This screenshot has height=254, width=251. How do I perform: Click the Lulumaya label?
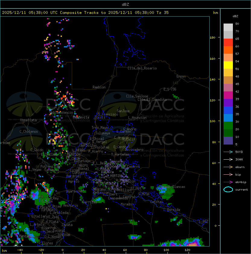pos(103,133)
